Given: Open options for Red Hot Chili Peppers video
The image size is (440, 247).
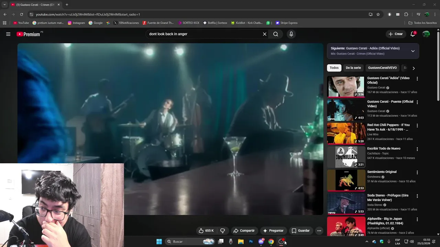Looking at the screenshot, I should click(x=417, y=126).
